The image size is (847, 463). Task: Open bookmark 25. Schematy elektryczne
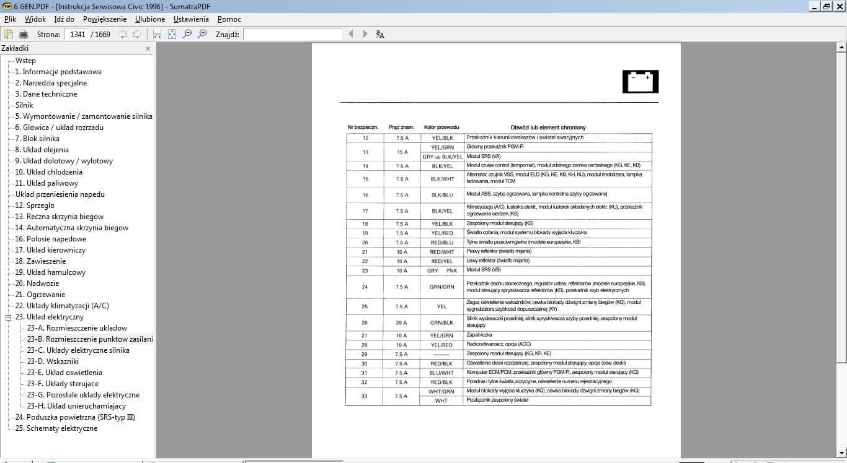click(56, 428)
